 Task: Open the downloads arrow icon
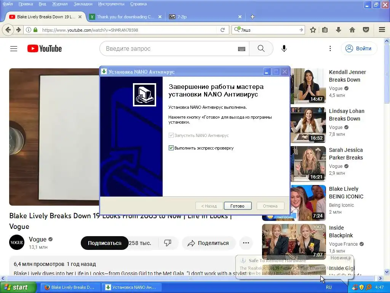coord(338,30)
